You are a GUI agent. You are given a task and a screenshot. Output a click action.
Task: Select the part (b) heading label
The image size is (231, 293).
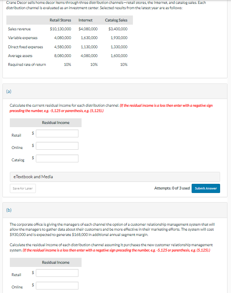(x=9, y=210)
